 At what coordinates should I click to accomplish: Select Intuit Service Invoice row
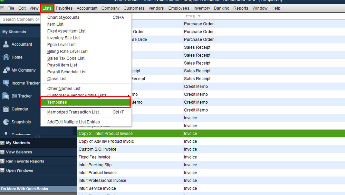coord(211,188)
